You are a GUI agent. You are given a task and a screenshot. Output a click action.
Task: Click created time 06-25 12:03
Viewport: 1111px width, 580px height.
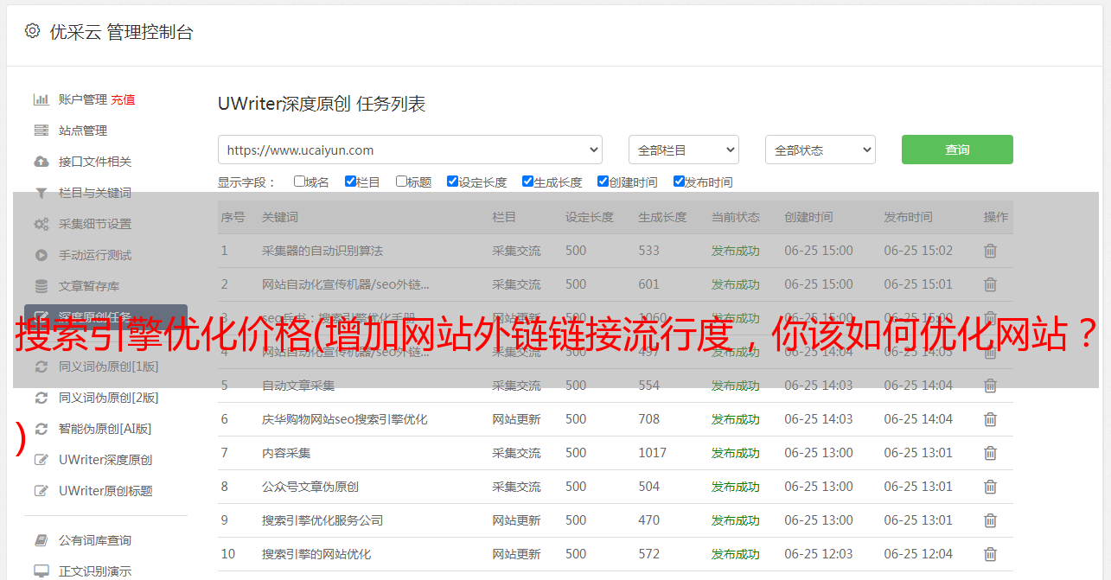pos(819,554)
